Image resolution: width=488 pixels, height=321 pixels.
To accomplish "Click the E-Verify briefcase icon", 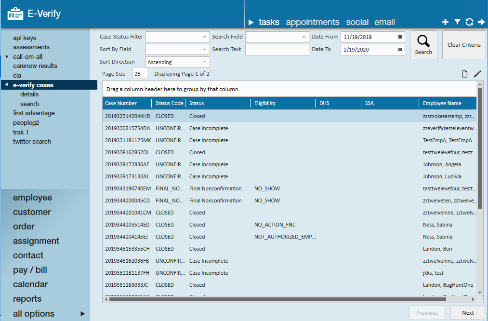I will tap(15, 13).
